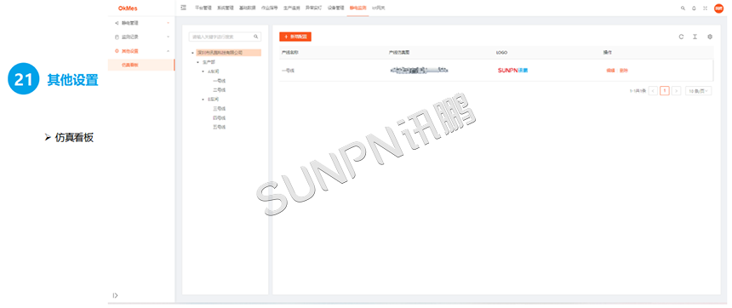Select 四号线 in the tree
732x308 pixels.
[x=219, y=118]
